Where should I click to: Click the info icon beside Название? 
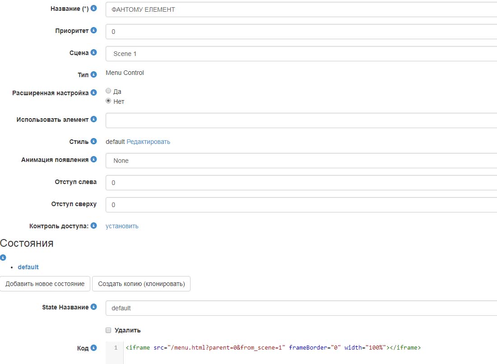pyautogui.click(x=93, y=8)
